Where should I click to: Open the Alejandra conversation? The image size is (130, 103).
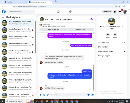[17, 66]
